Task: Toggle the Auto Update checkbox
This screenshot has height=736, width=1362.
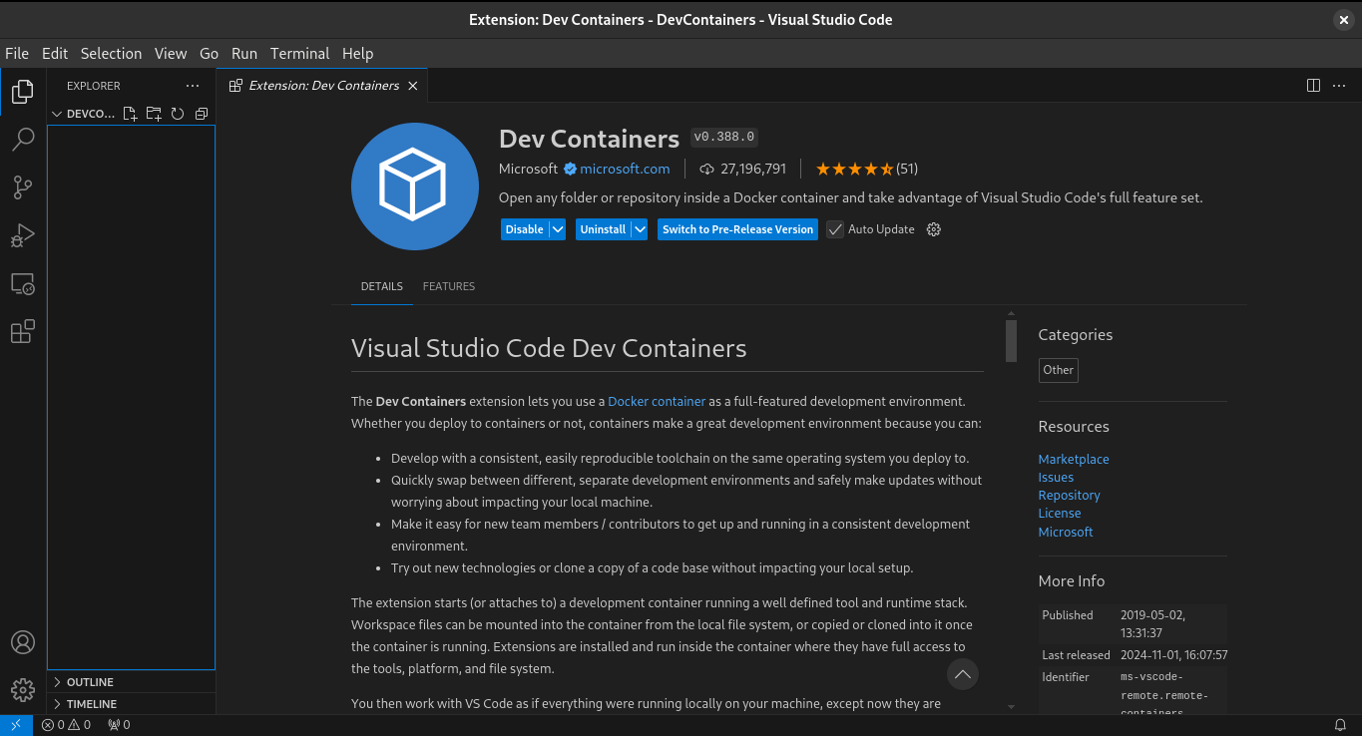Action: 835,229
